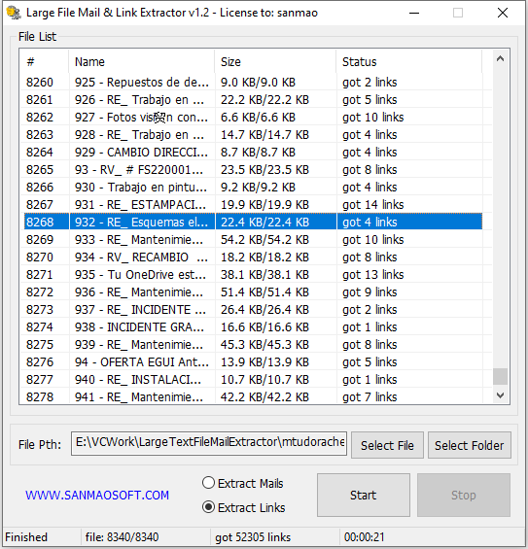The image size is (528, 549).
Task: Sort the list by the Name column header
Action: (142, 62)
